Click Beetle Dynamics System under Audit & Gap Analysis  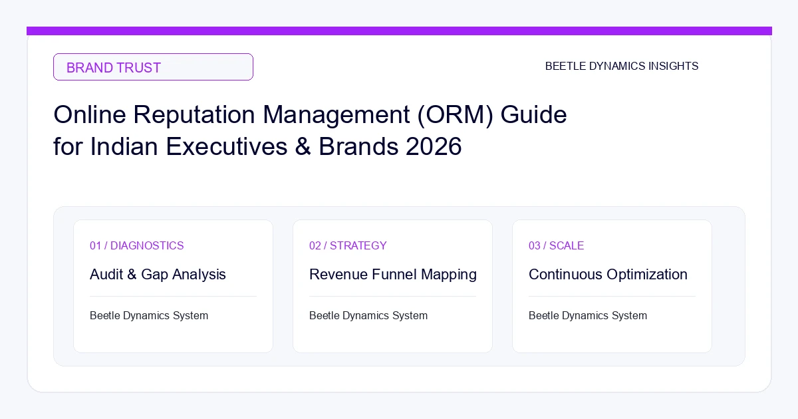[x=149, y=315]
